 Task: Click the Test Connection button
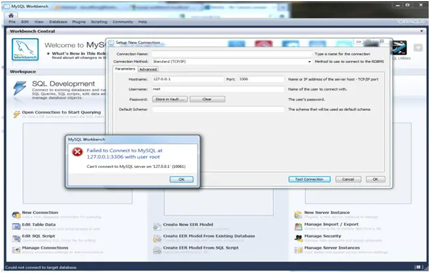(x=309, y=179)
